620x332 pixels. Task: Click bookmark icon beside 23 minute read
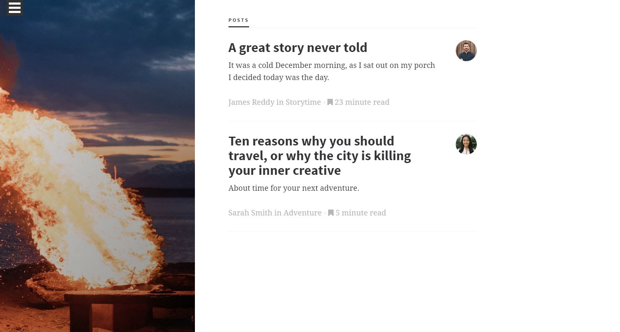pyautogui.click(x=330, y=102)
